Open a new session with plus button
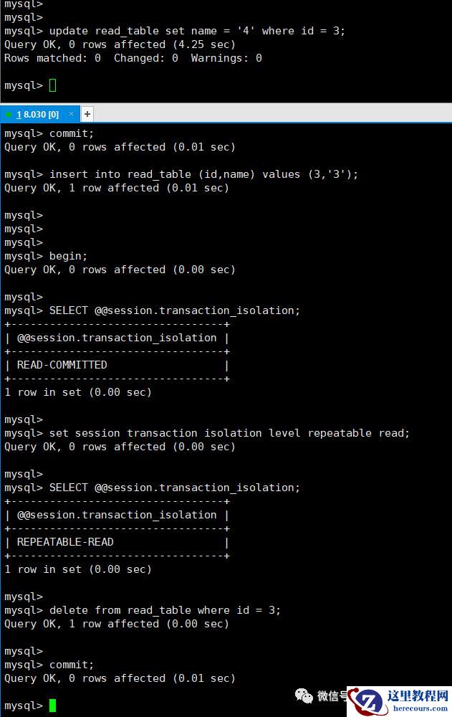This screenshot has width=452, height=717. click(87, 114)
